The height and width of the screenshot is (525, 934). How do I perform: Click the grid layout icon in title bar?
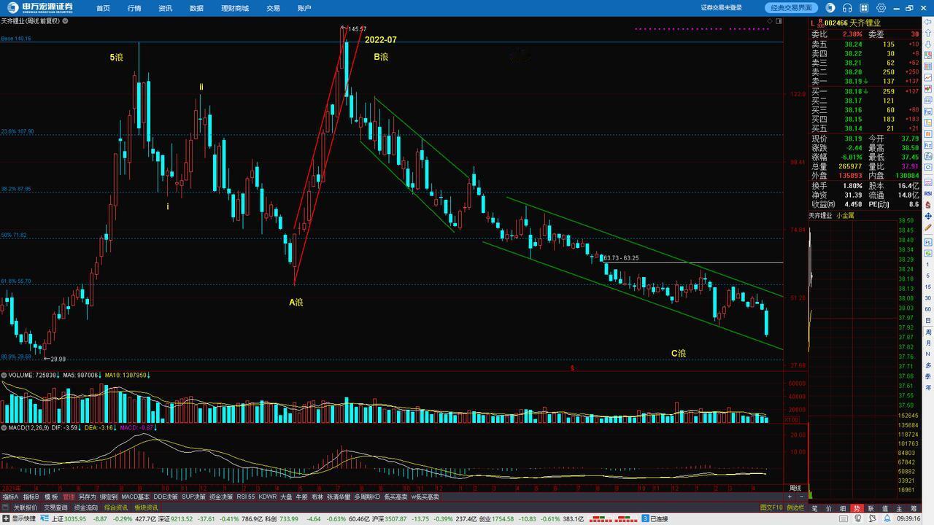click(x=865, y=8)
